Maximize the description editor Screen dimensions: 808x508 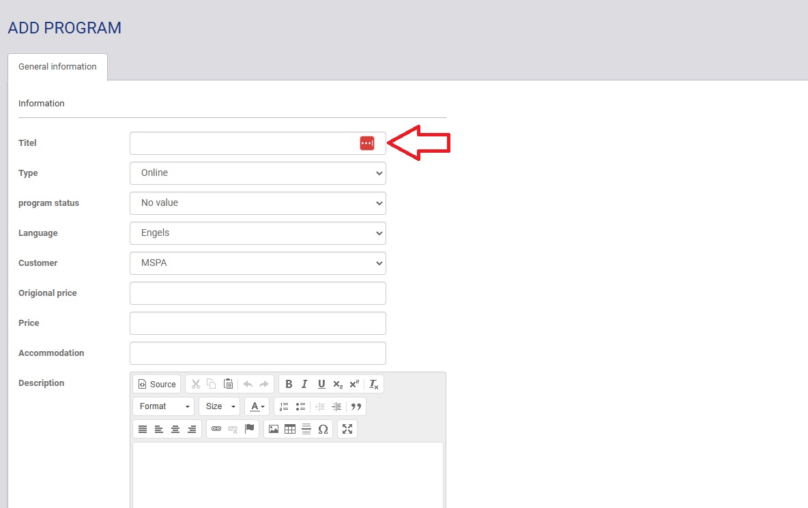click(x=347, y=429)
